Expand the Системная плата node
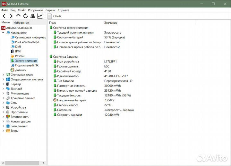Image resolution: width=231 pixels, height=166 pixels. [4, 75]
